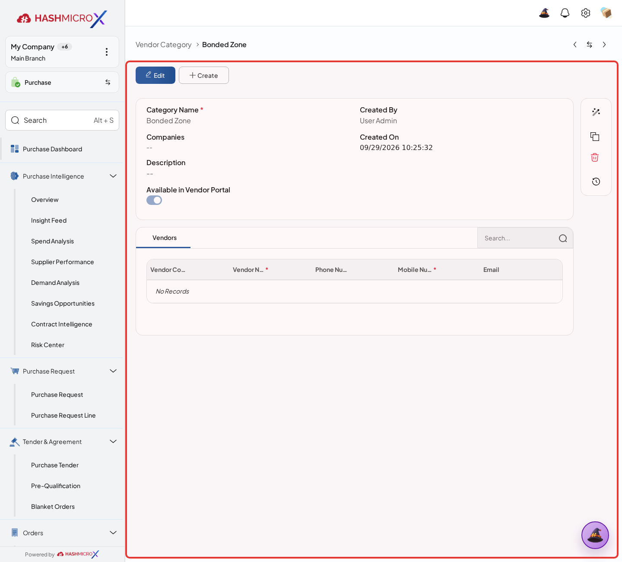The image size is (622, 562).
Task: Click the magic wand action icon
Action: click(x=596, y=112)
